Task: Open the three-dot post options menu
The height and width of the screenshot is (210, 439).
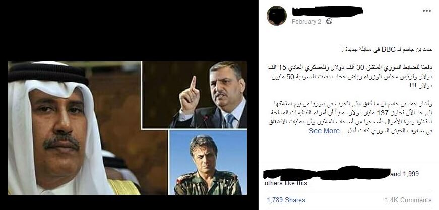Action: 427,11
